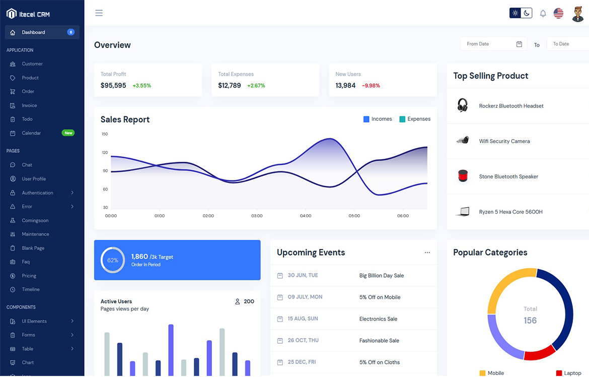Click the New Users 13,984 card
Image resolution: width=589 pixels, height=377 pixels.
click(383, 80)
